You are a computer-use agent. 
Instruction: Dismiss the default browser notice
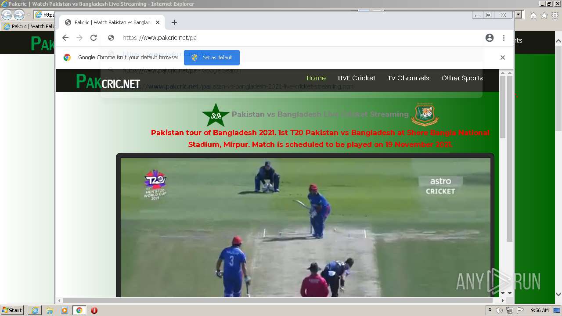[503, 57]
